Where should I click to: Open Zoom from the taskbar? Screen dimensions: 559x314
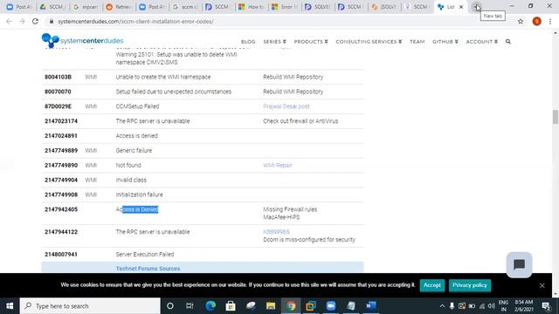[x=331, y=306]
